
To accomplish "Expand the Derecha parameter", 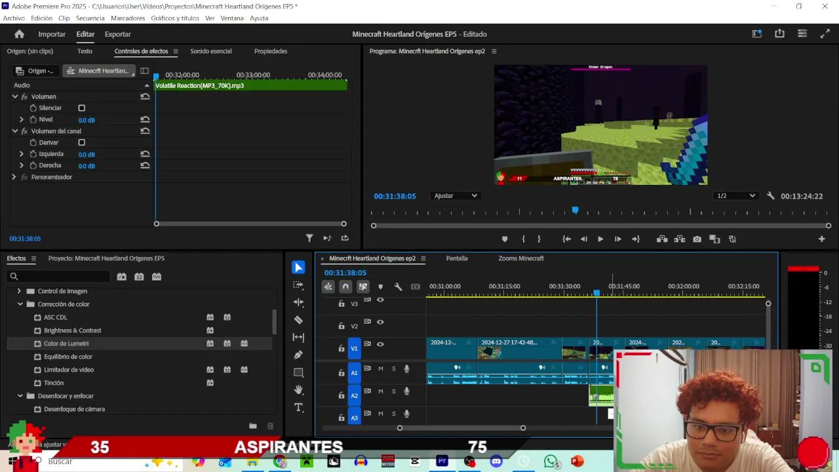I will coord(22,165).
